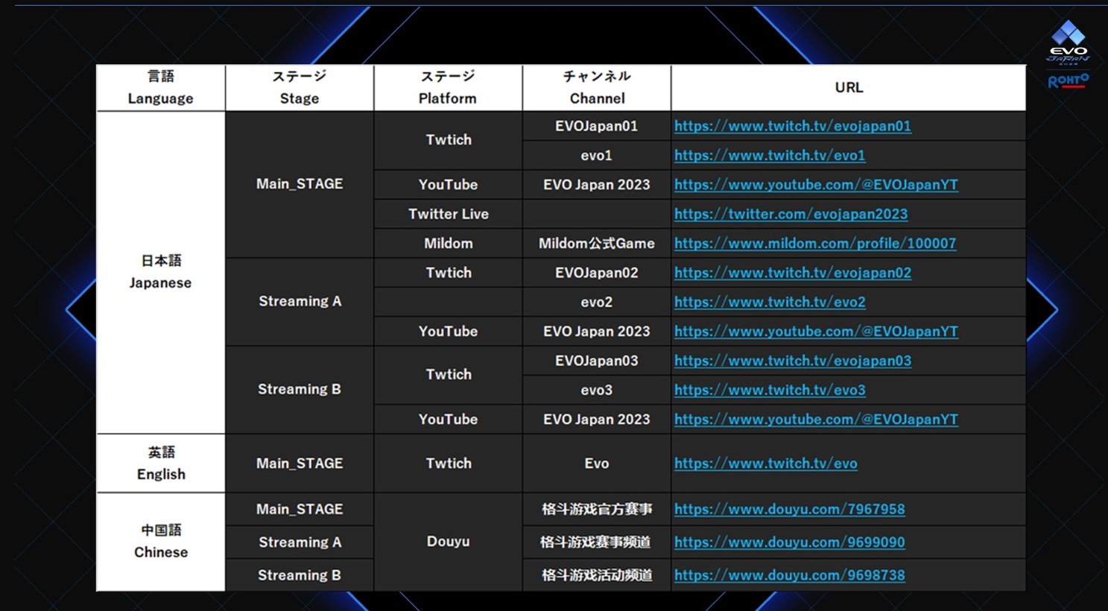Click the EVO Japan logo
Viewport: 1108px width, 611px height.
coord(1068,43)
